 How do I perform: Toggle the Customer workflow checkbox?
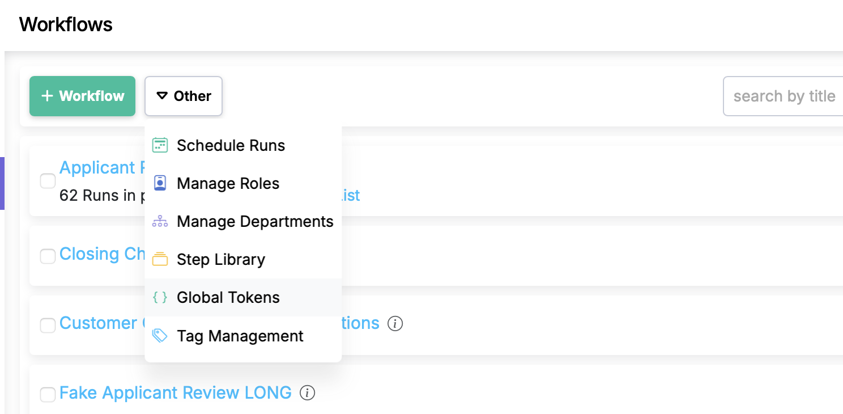pyautogui.click(x=48, y=325)
